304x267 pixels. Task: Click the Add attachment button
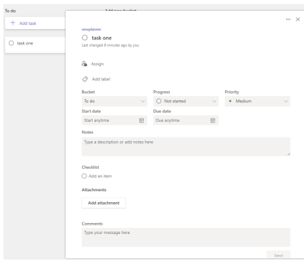tap(104, 203)
